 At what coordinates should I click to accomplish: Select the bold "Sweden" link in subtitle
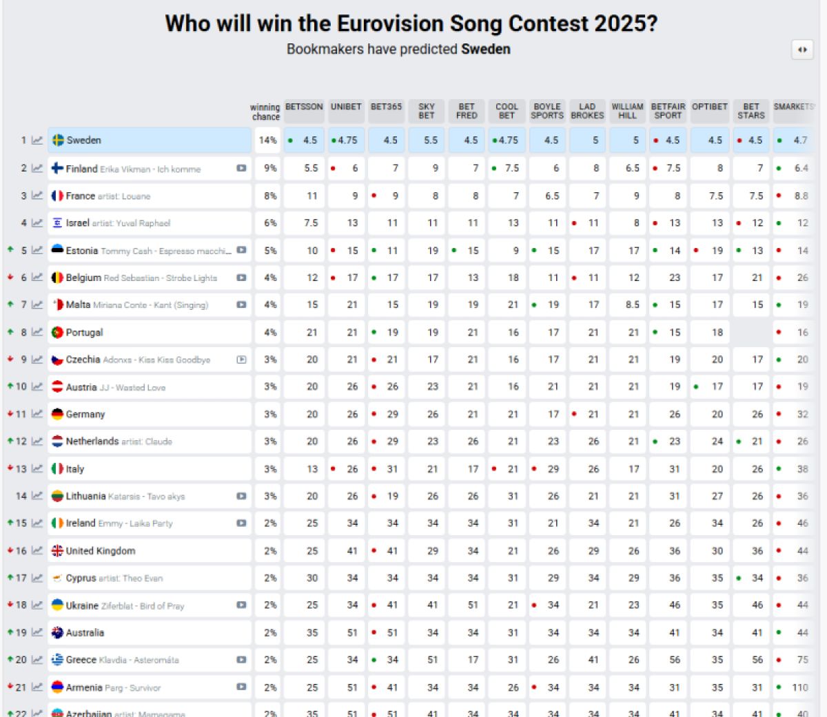pyautogui.click(x=487, y=49)
